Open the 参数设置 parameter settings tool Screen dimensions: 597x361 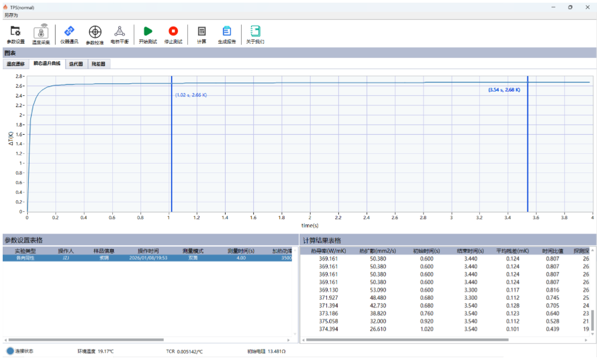click(15, 34)
